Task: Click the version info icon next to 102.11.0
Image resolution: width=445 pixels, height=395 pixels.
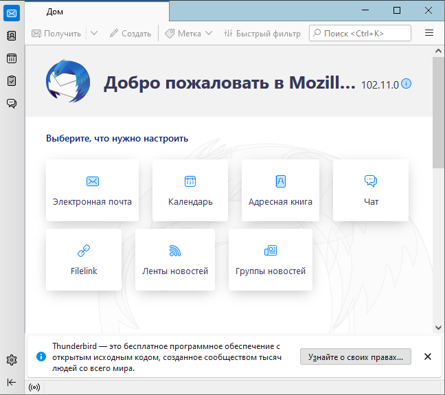Action: (x=406, y=84)
